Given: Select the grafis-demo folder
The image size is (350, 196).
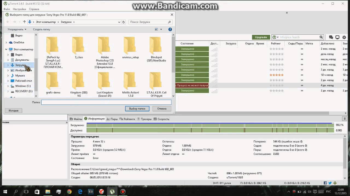Looking at the screenshot, I should 53,83.
